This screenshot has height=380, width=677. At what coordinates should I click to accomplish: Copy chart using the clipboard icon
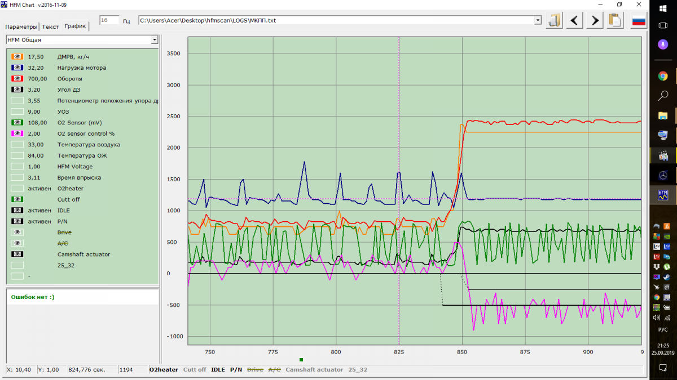[615, 21]
